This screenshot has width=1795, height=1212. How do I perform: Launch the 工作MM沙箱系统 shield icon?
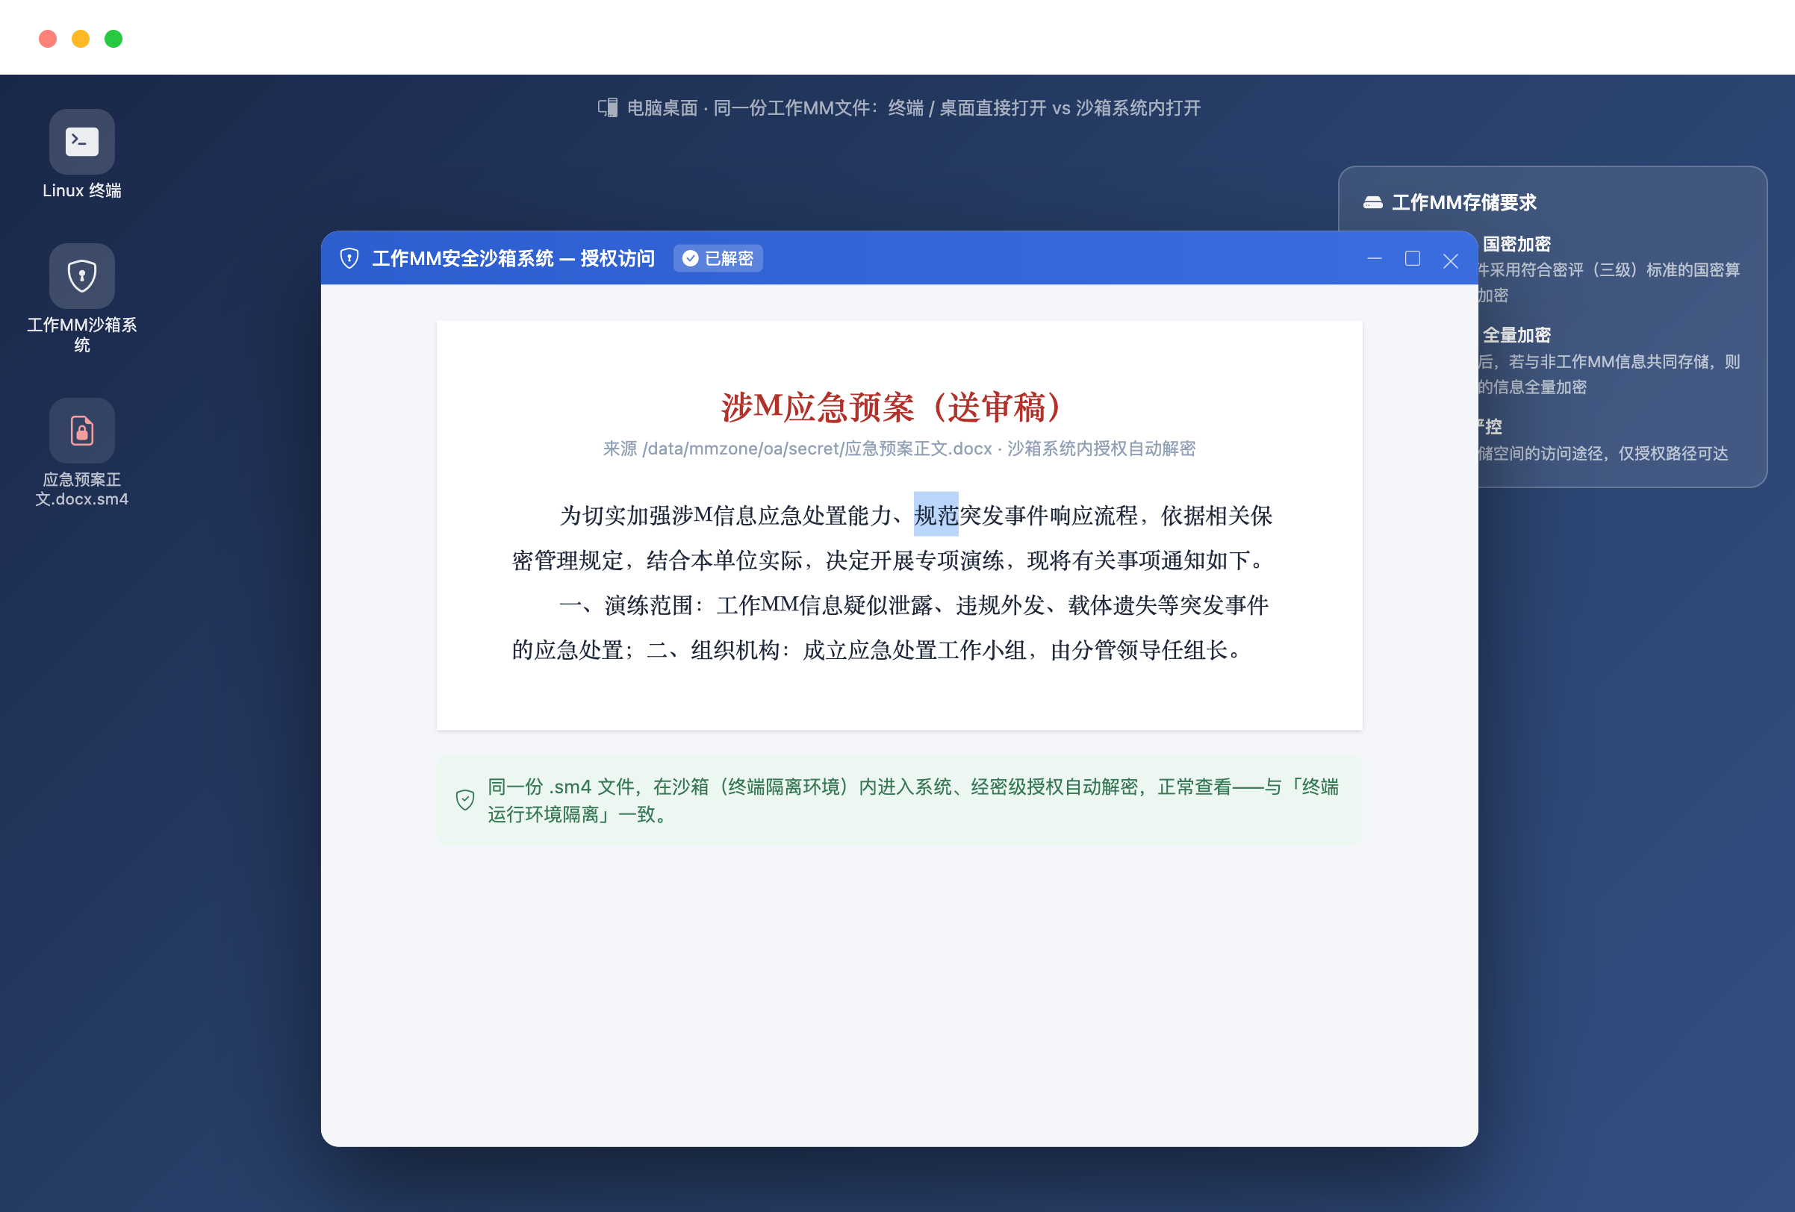[82, 276]
